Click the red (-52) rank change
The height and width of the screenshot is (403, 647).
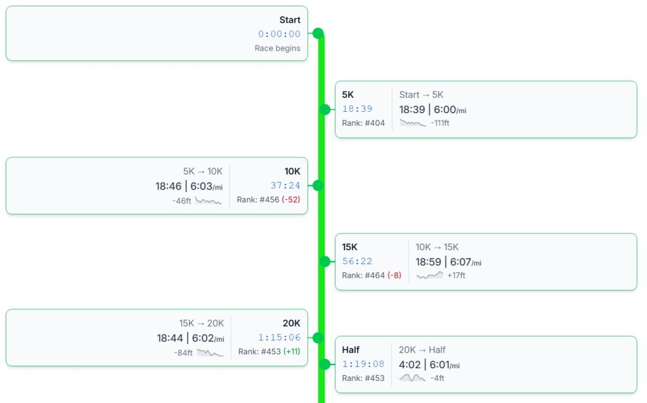pos(291,200)
